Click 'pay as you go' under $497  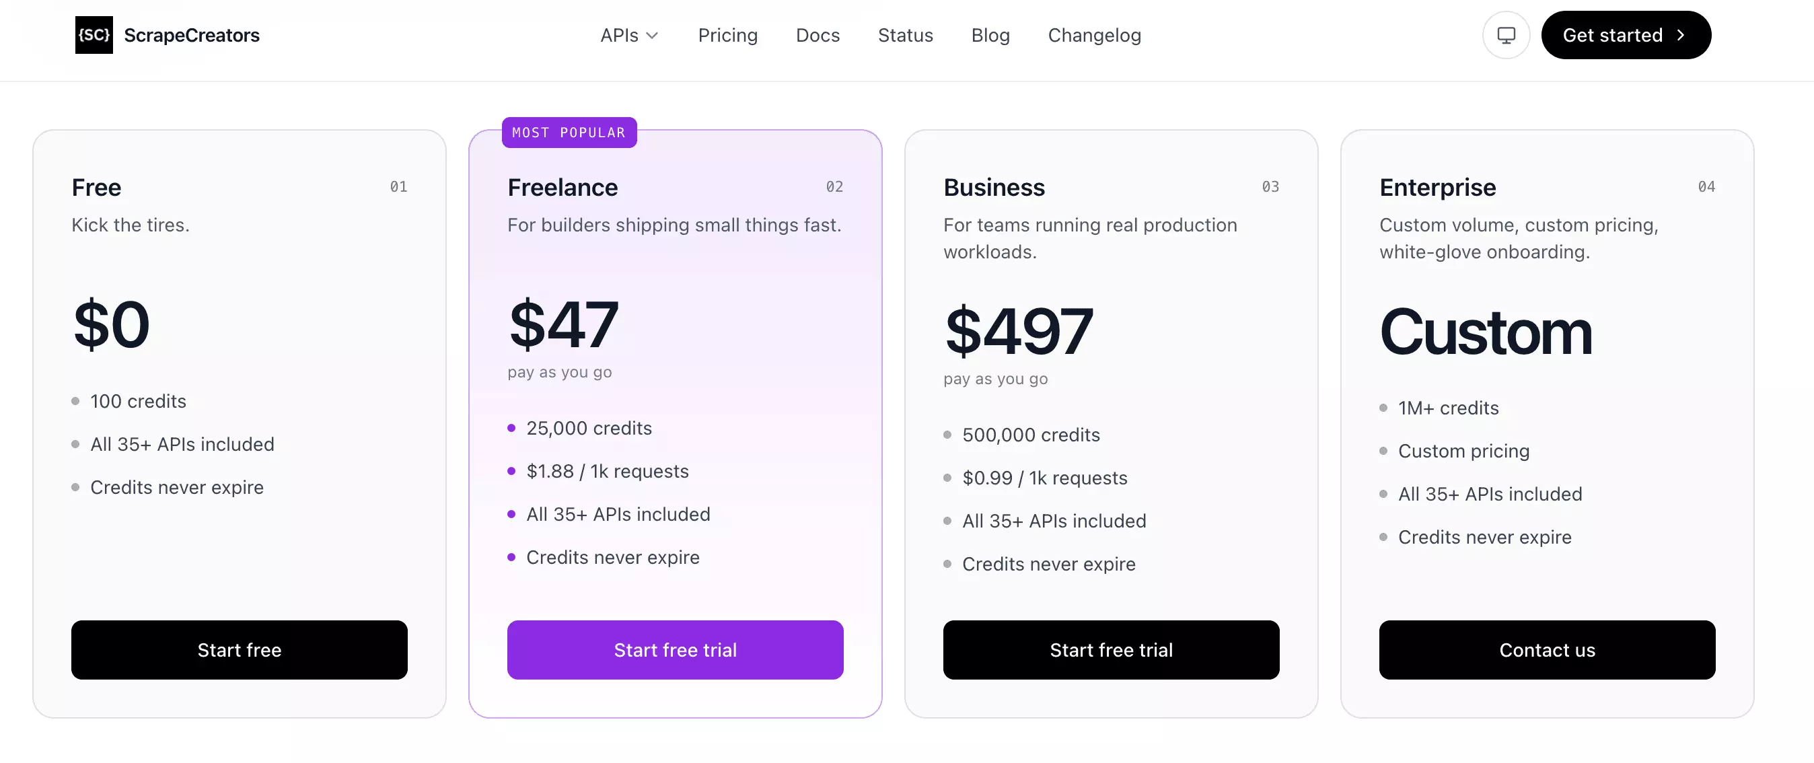coord(995,379)
